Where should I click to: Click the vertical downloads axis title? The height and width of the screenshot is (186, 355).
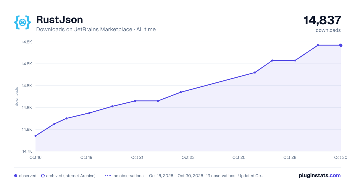[x=17, y=96]
